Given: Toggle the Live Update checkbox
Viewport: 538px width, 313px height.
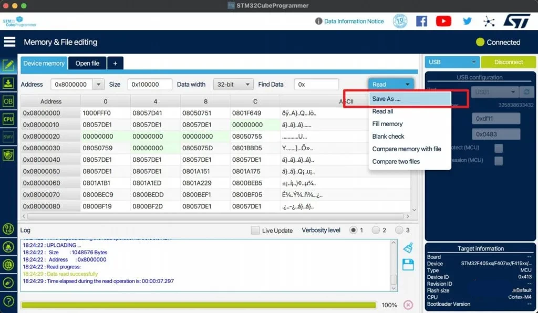Looking at the screenshot, I should 255,231.
